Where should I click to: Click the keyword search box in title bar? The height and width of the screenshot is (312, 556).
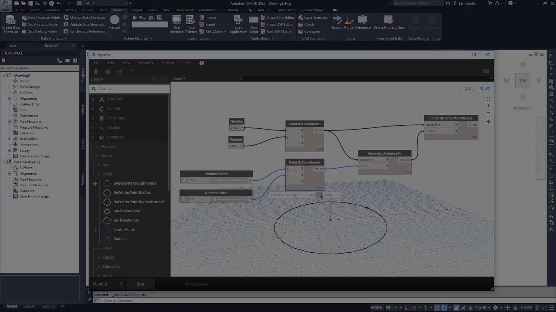coord(419,3)
